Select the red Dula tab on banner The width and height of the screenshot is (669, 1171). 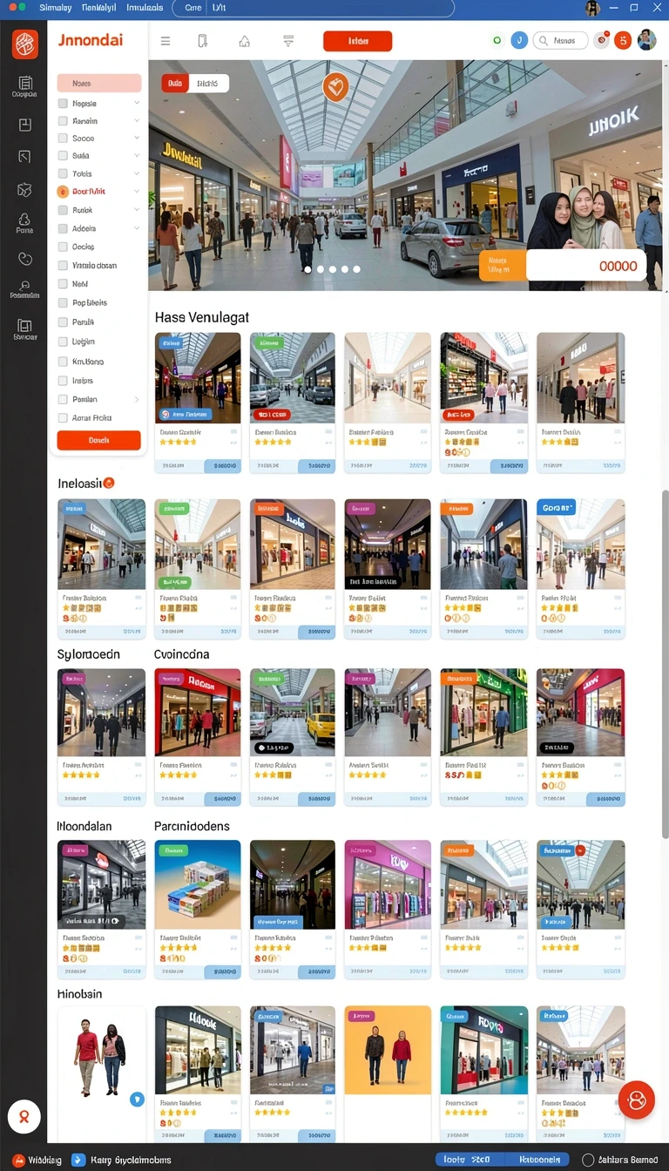click(175, 84)
